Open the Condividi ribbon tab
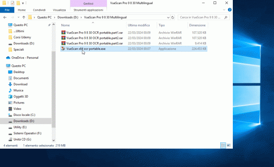The width and height of the screenshot is (274, 167). point(39,10)
